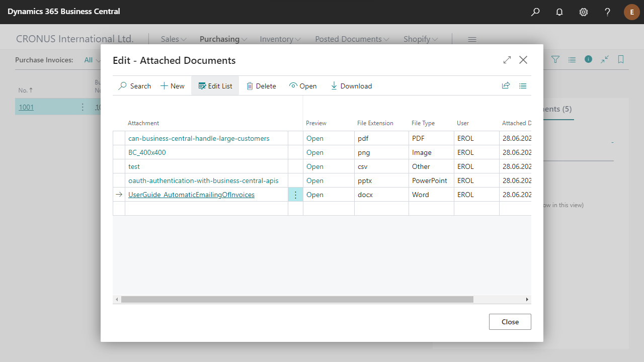Click the Image file type cell
The image size is (644, 362).
pyautogui.click(x=431, y=152)
